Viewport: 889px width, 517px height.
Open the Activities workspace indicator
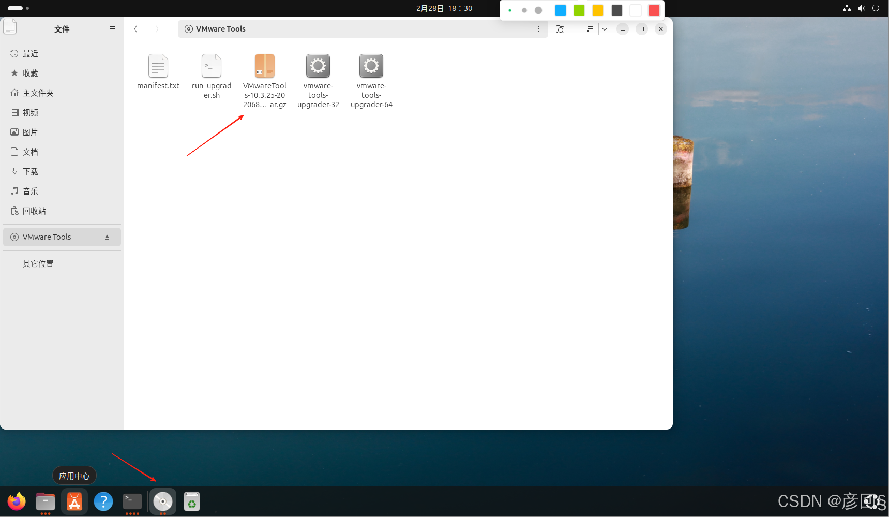(18, 8)
